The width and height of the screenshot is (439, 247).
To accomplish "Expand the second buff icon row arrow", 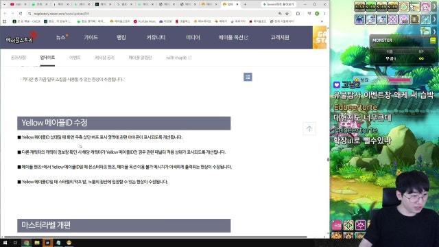I will (x=435, y=19).
